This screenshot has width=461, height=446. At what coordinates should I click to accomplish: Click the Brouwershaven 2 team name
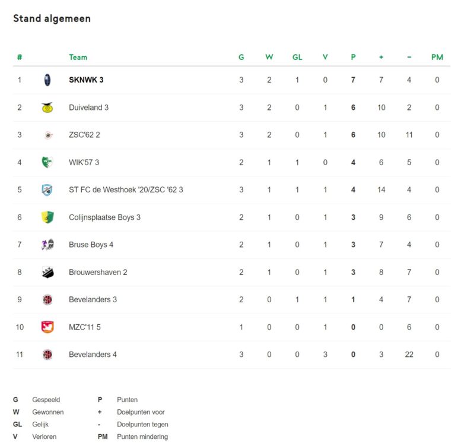[x=98, y=272]
